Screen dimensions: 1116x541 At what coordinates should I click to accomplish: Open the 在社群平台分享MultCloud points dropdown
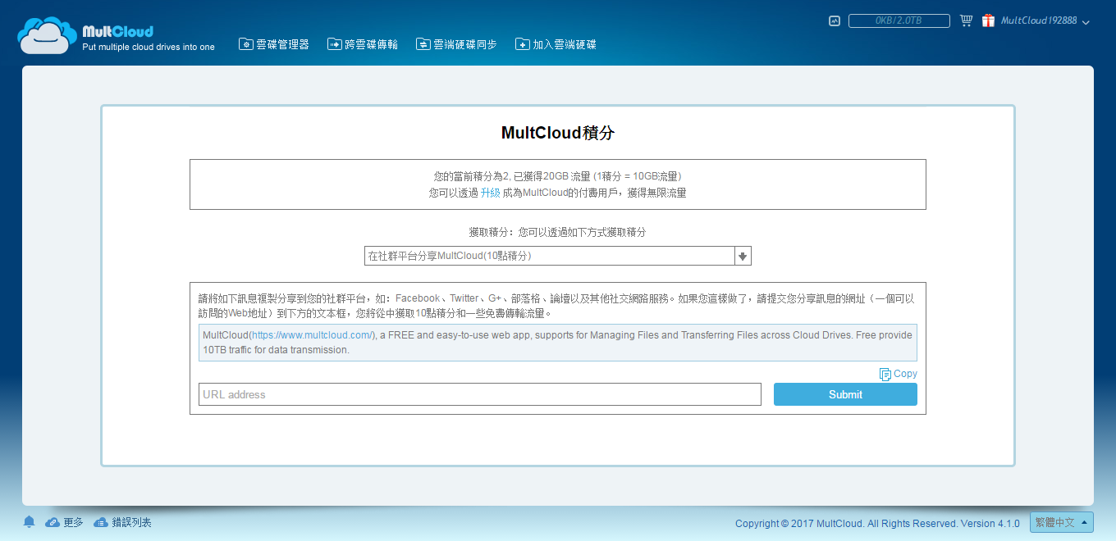point(558,256)
